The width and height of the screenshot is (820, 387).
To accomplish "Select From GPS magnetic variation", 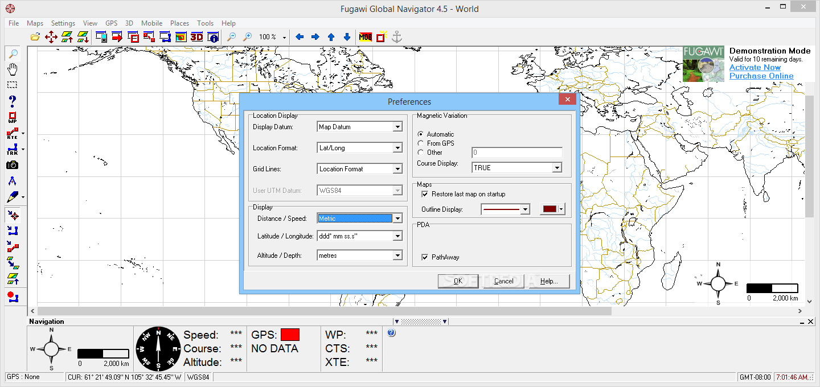I will [420, 143].
